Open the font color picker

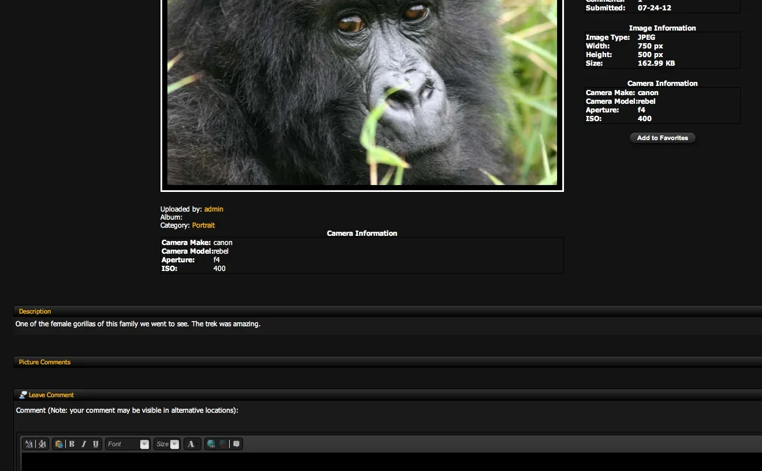192,444
